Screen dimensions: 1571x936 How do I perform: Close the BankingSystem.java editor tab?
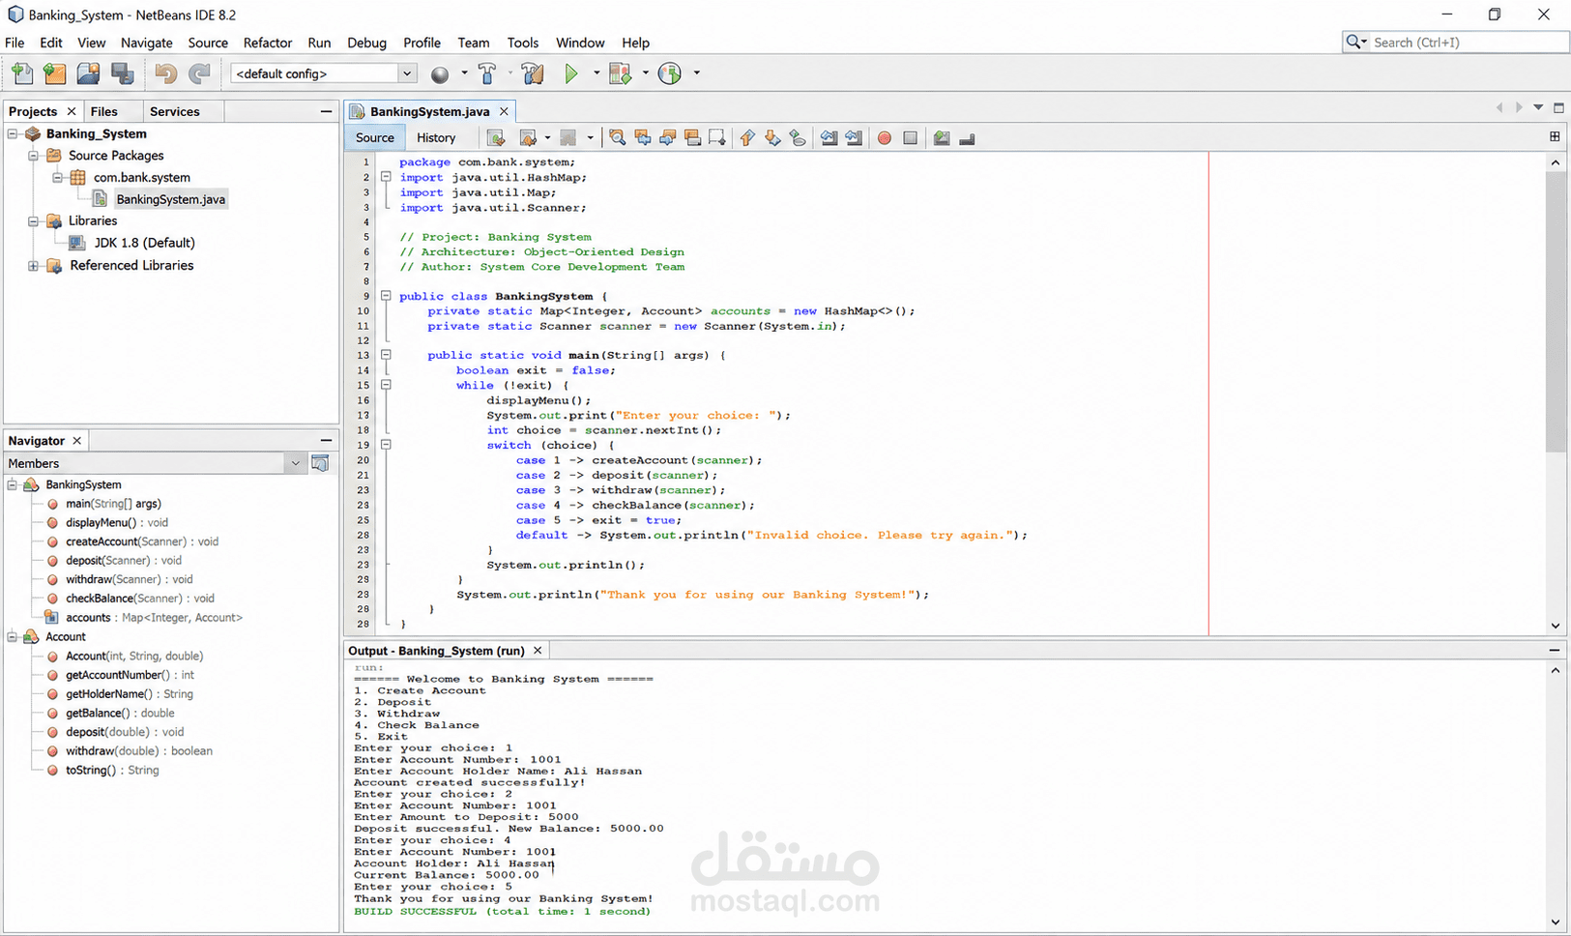click(504, 111)
